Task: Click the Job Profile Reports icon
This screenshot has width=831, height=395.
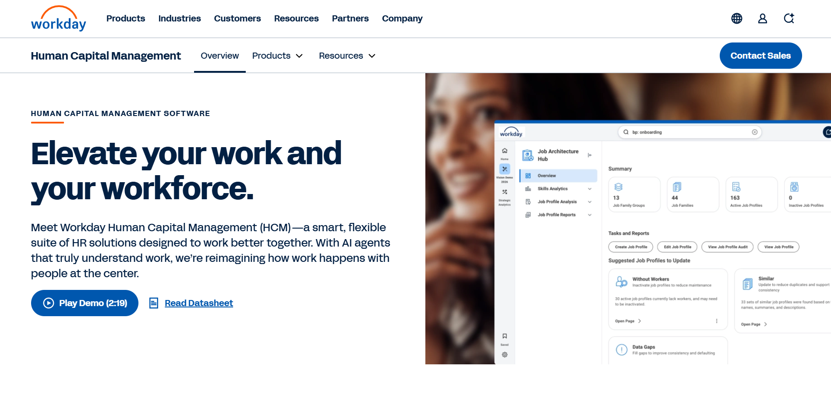Action: pos(528,215)
